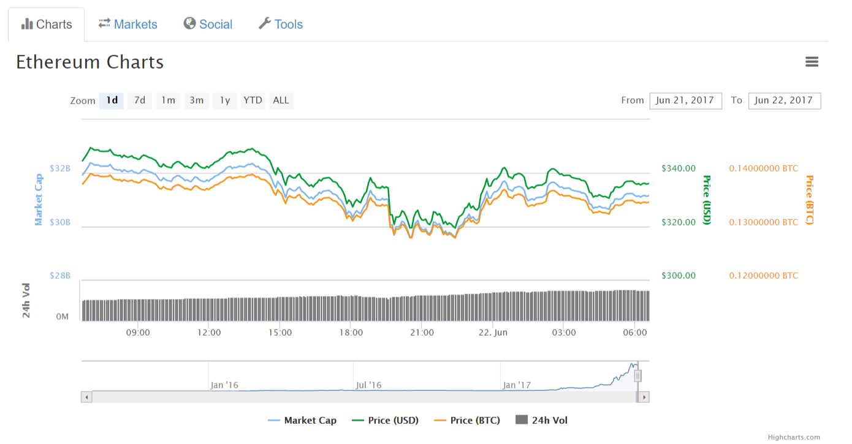
Task: Click the To date input field
Action: [x=784, y=100]
